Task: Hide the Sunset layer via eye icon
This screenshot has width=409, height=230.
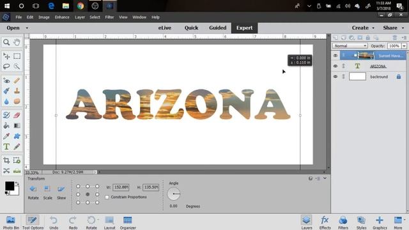Action: pos(336,56)
